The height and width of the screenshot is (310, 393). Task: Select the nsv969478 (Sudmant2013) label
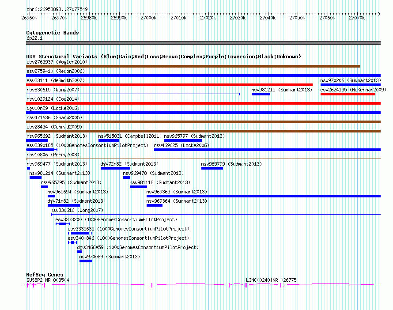(x=153, y=173)
